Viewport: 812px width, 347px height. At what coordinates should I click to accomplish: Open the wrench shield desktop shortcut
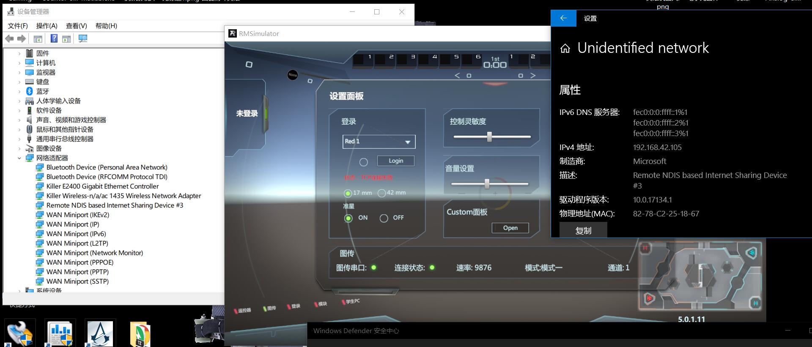(x=20, y=333)
